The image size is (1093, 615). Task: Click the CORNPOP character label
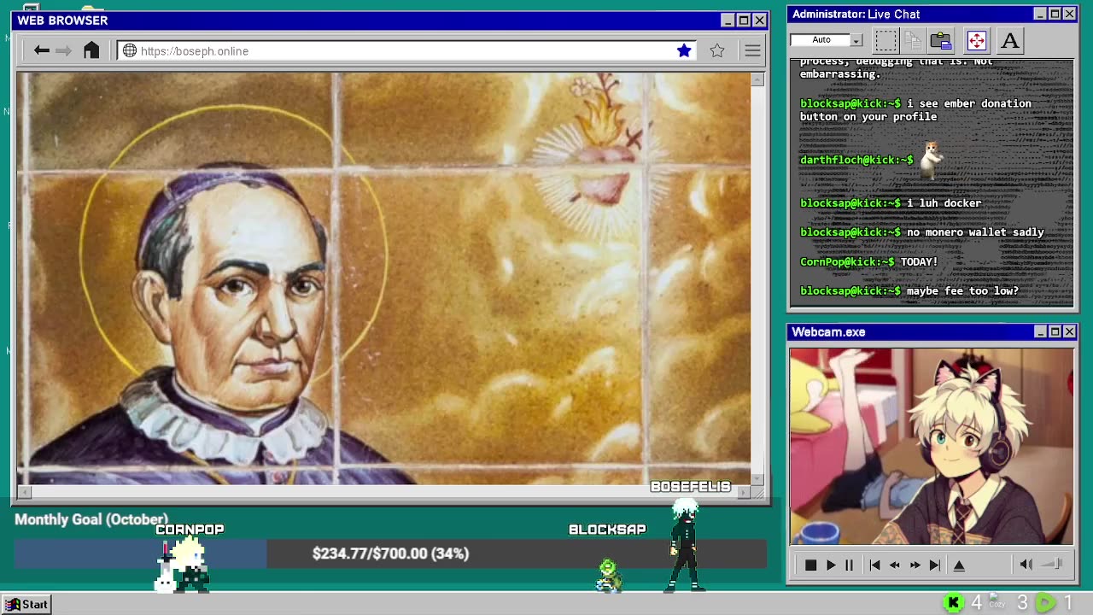click(x=190, y=530)
